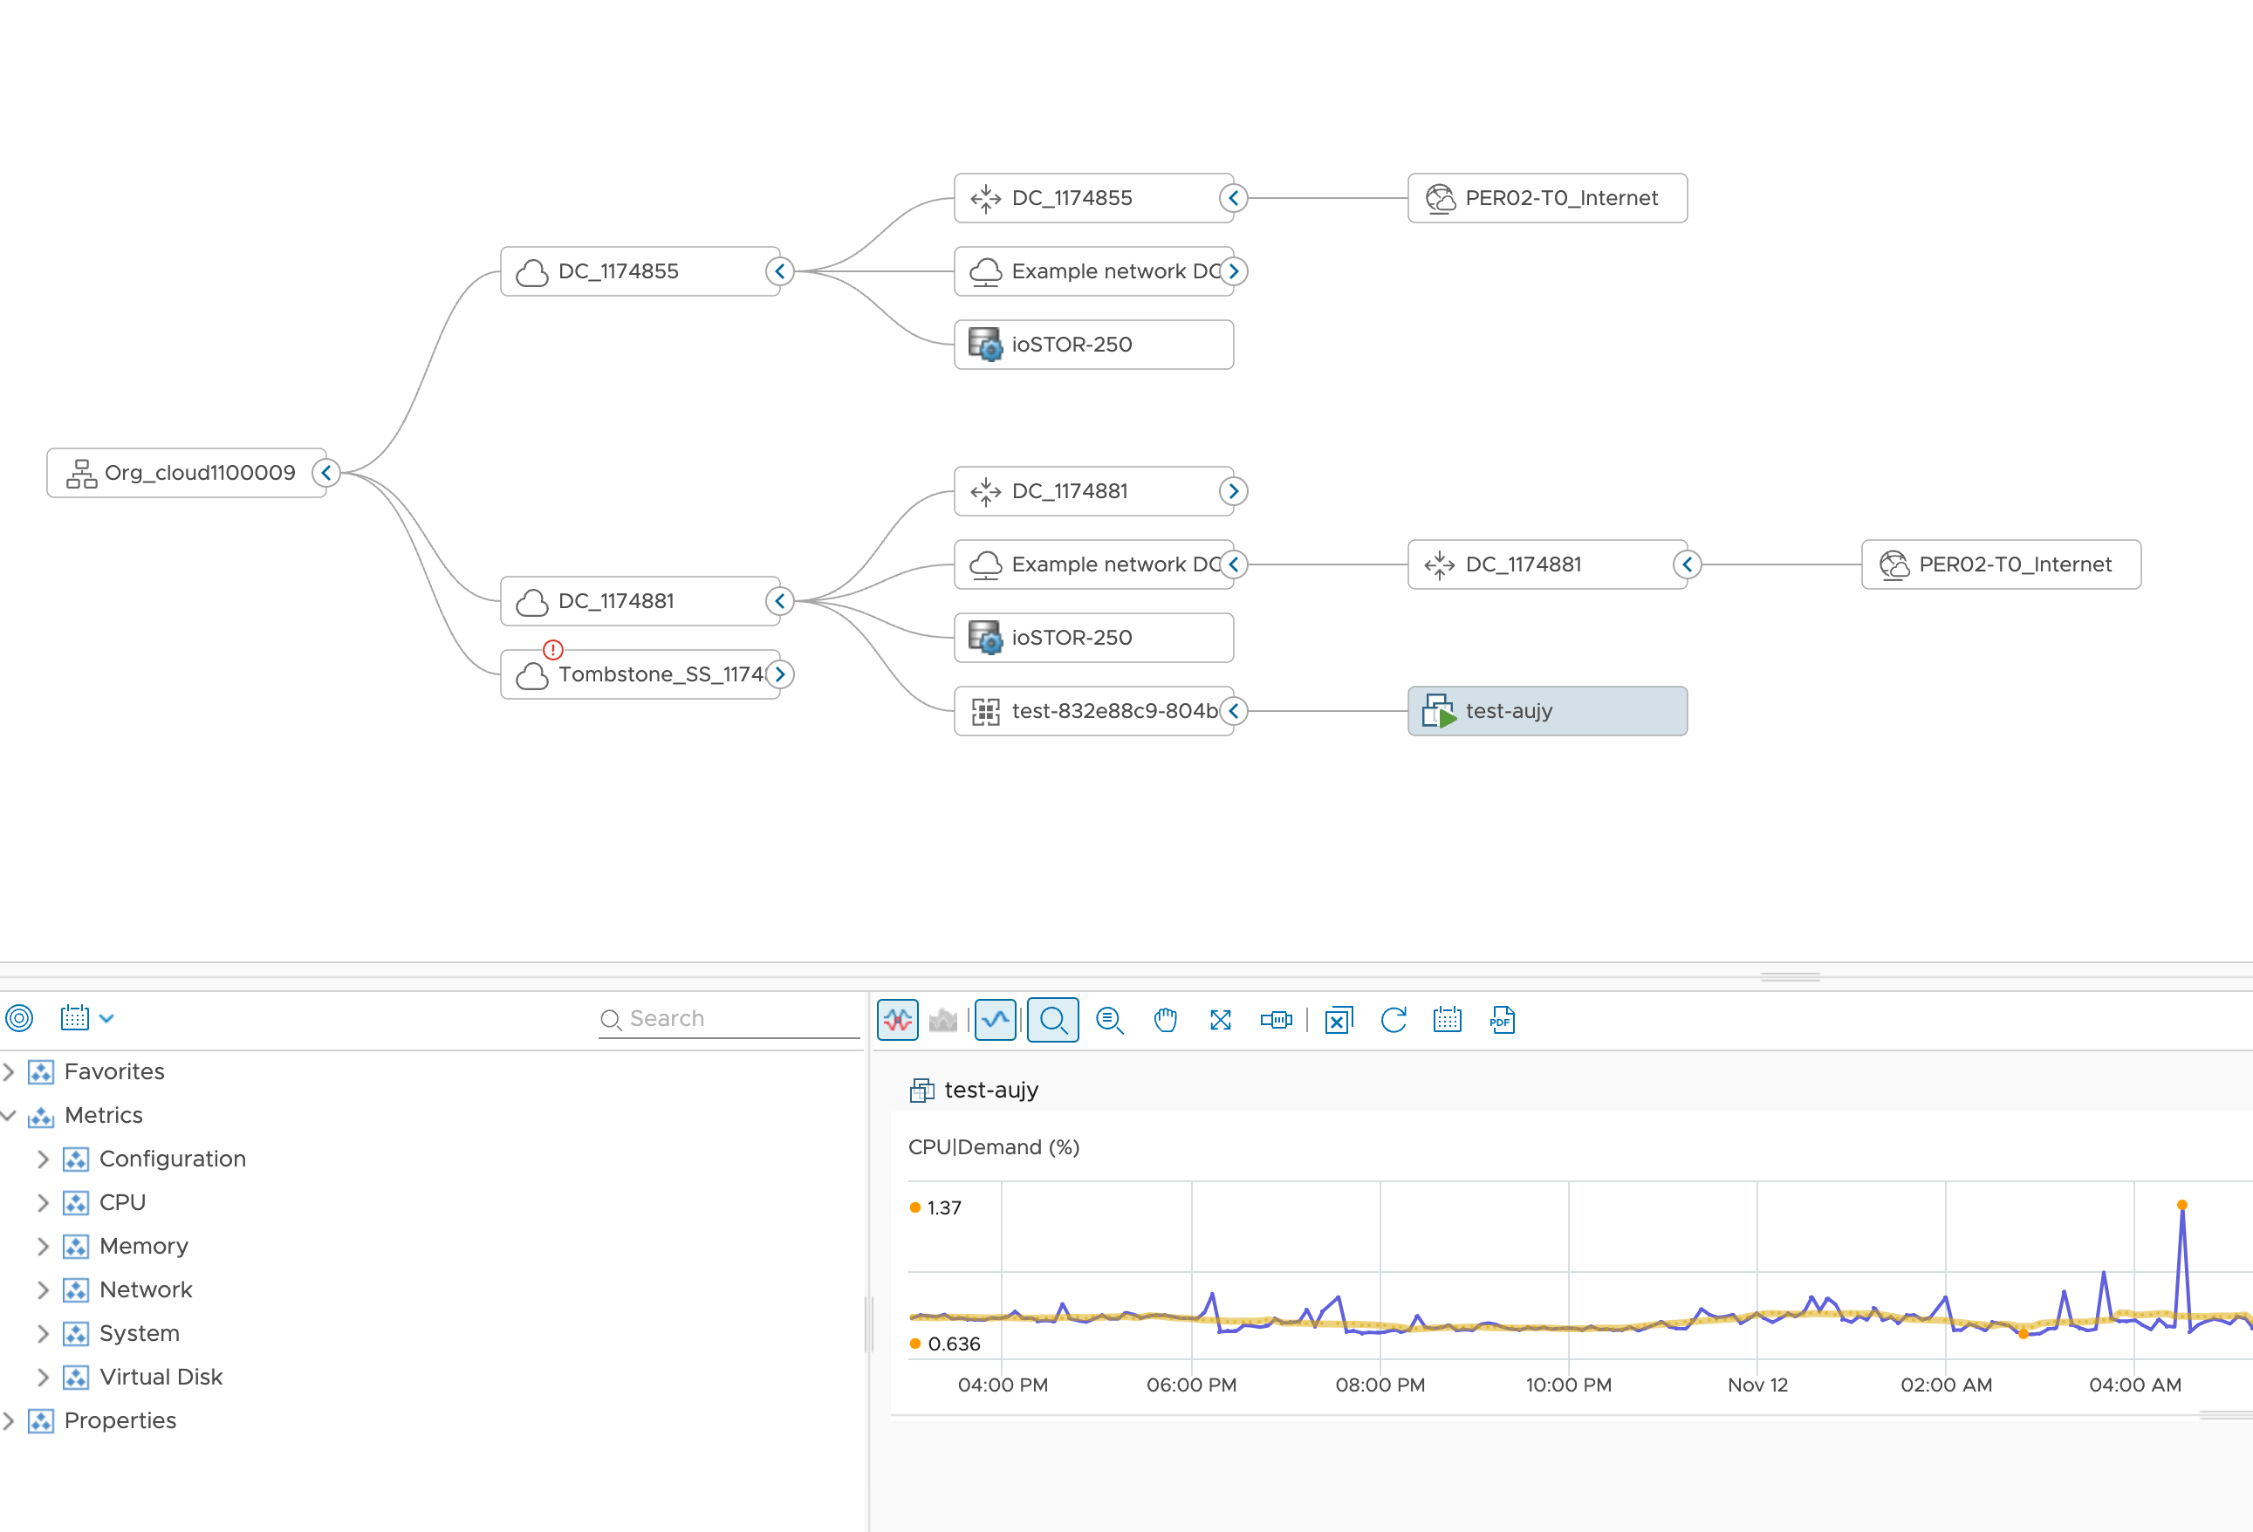The height and width of the screenshot is (1532, 2253).
Task: Click inside the metrics Search field
Action: [727, 1018]
